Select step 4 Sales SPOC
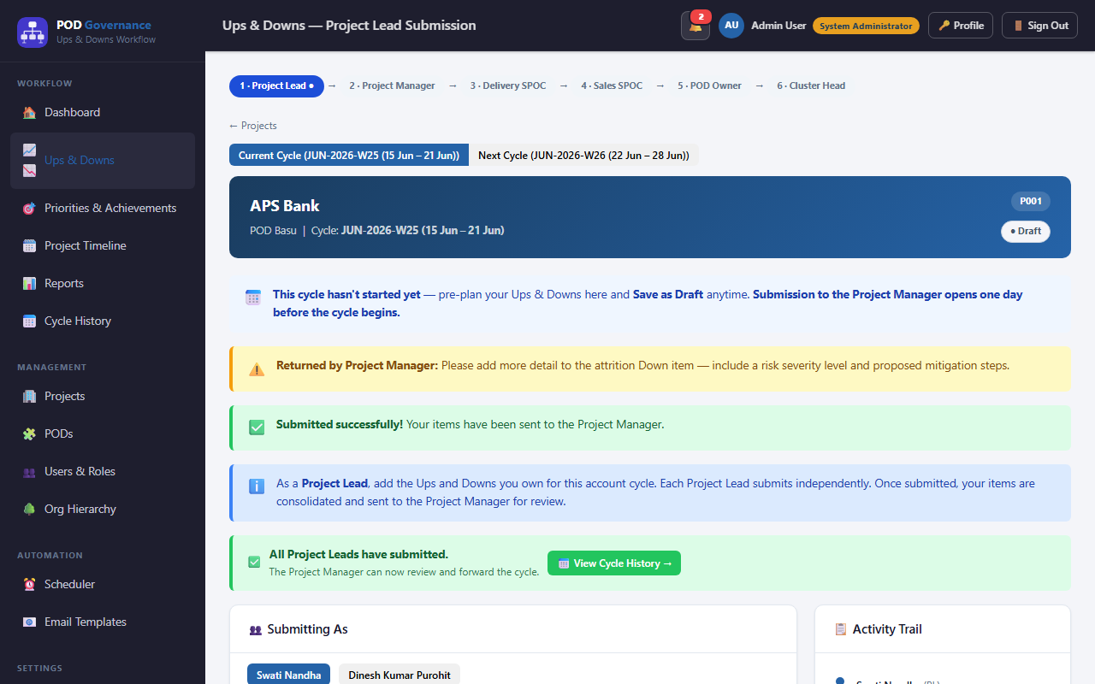Screen dimensions: 1095x684 click(x=612, y=86)
